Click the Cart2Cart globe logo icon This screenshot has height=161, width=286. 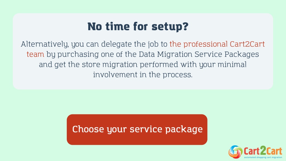(235, 152)
